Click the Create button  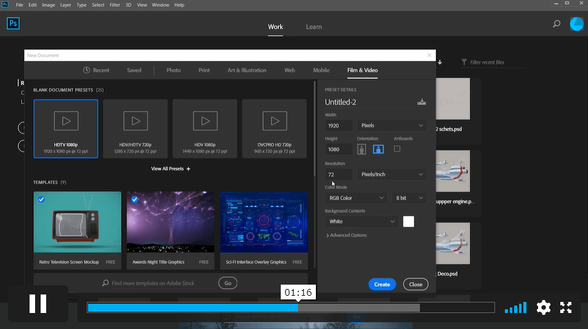(382, 285)
